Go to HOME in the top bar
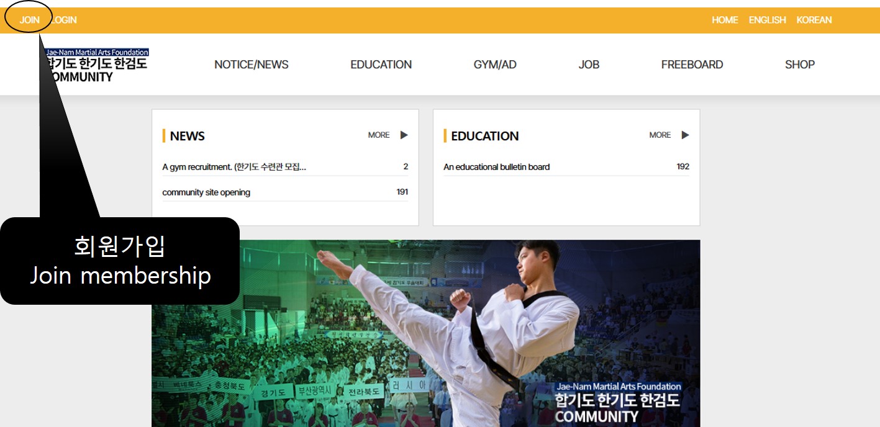The image size is (880, 427). (725, 20)
